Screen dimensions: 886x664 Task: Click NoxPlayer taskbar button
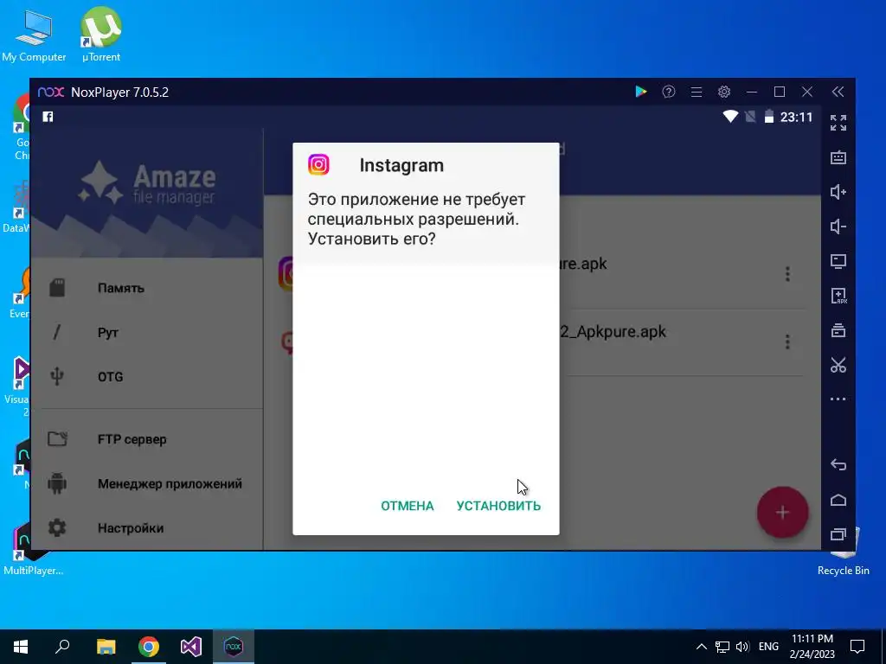point(234,647)
